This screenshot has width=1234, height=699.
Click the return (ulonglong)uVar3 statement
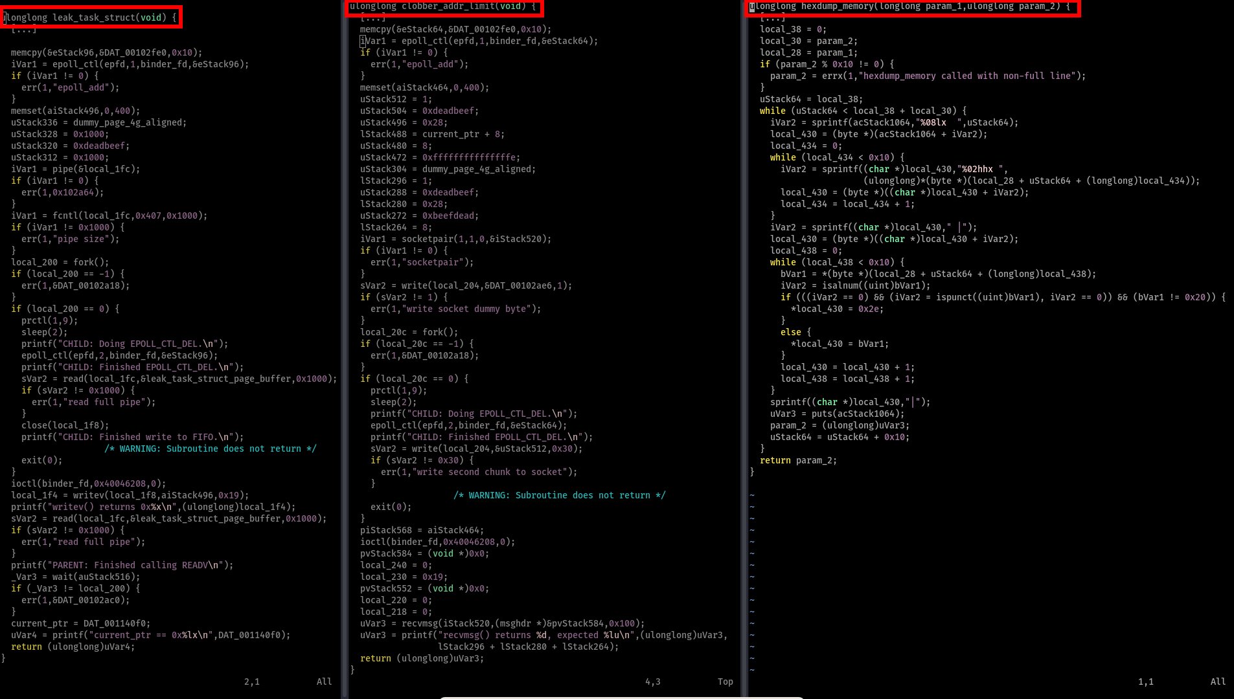tap(421, 658)
